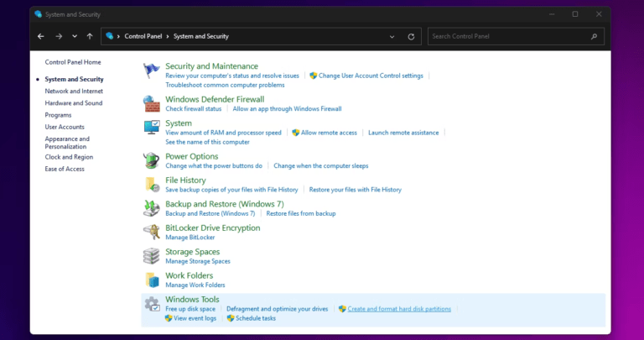644x340 pixels.
Task: Open View amount of RAM and processor speed
Action: click(223, 133)
